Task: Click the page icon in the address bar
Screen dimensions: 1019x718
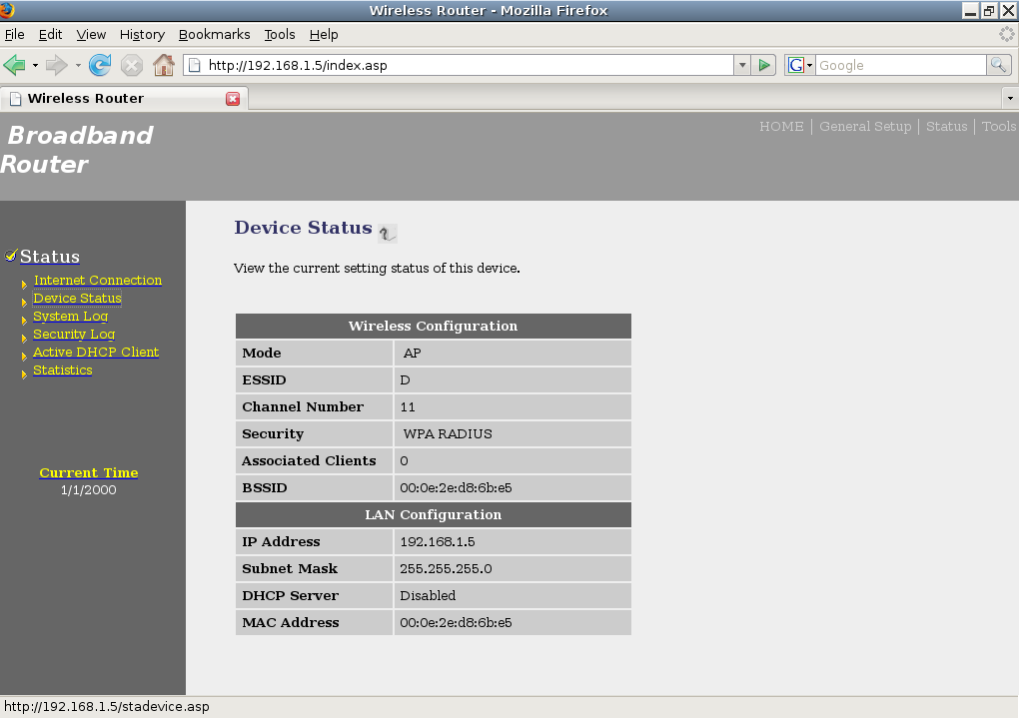Action: click(x=195, y=65)
